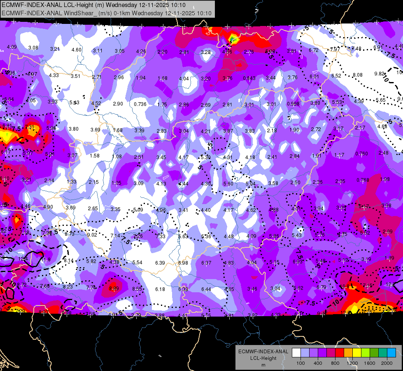Click the wind shear value 0.768
The image size is (403, 371).
363,180
